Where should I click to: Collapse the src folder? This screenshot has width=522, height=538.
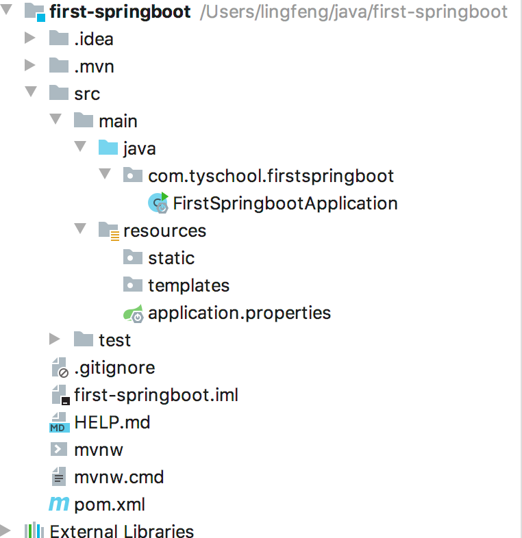(29, 93)
